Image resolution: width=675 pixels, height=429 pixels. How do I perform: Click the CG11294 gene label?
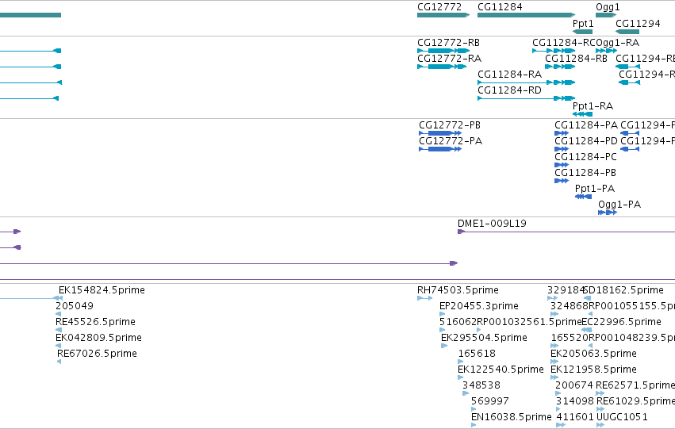(638, 23)
